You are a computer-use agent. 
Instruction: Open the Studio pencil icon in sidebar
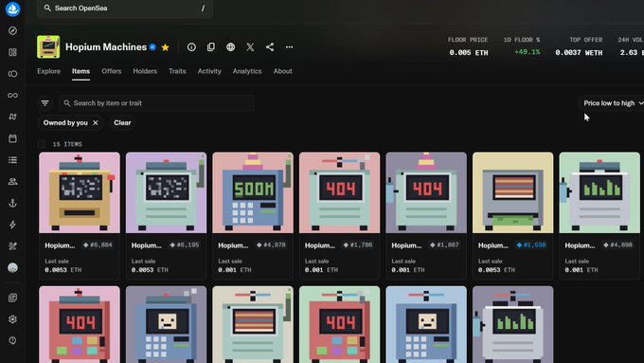click(x=12, y=246)
